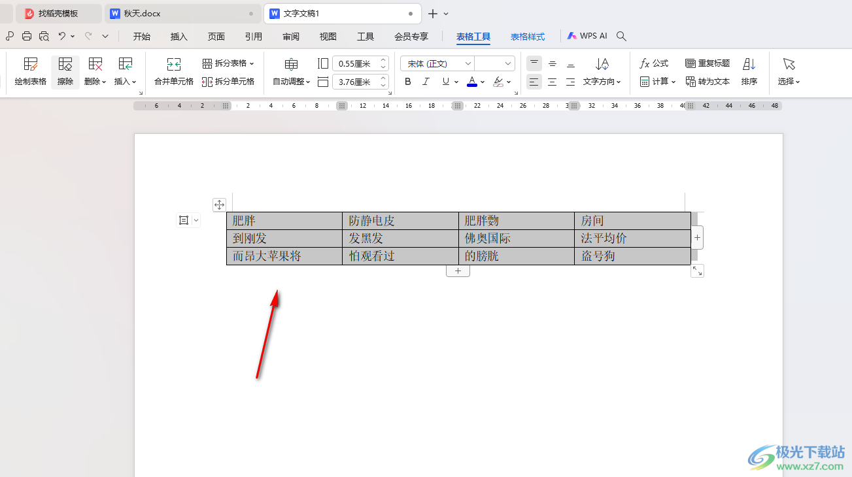Viewport: 852px width, 477px height.
Task: Set vertical alignment to top
Action: tap(534, 63)
